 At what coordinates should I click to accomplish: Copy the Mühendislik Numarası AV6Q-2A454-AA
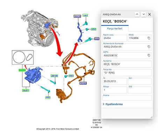pyautogui.click(x=149, y=47)
